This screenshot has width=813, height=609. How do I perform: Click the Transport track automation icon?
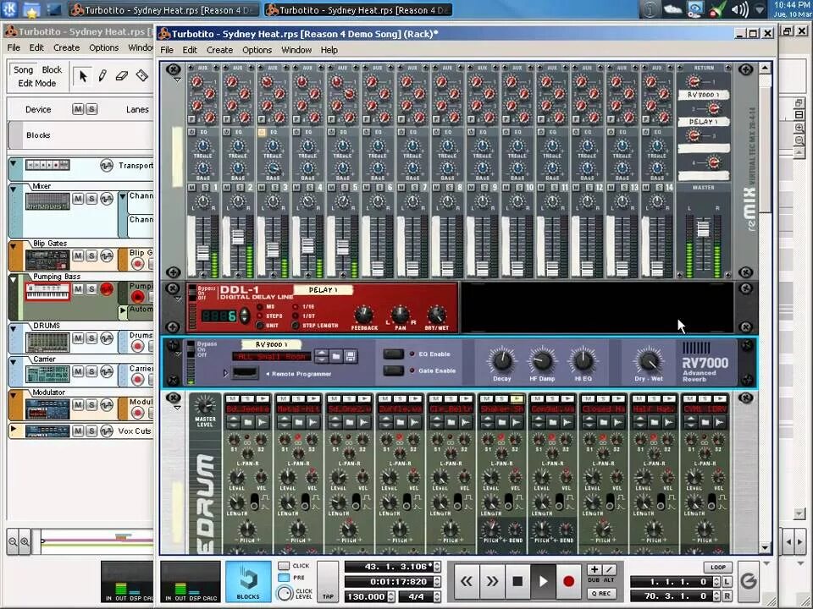(107, 165)
